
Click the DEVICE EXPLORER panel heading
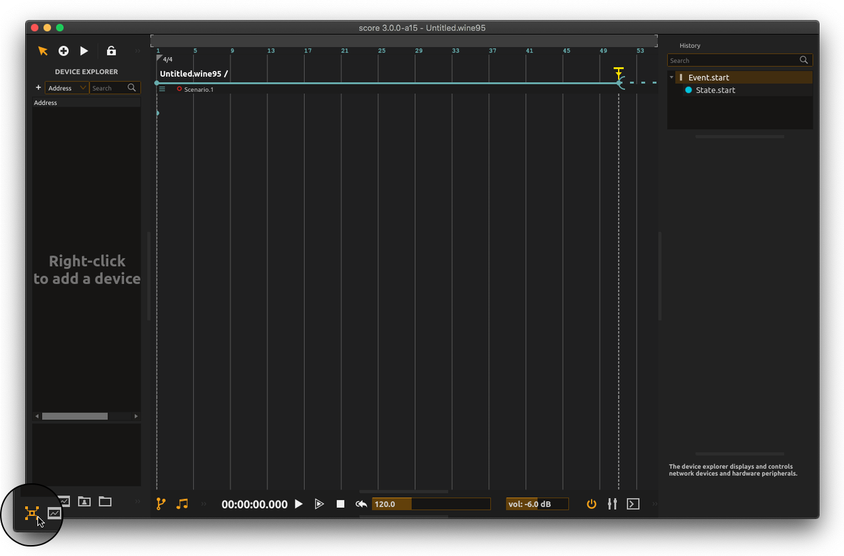86,71
